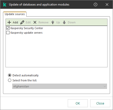113x110 pixels.
Task: Close the dialog with title bar X
Action: coord(107,5)
